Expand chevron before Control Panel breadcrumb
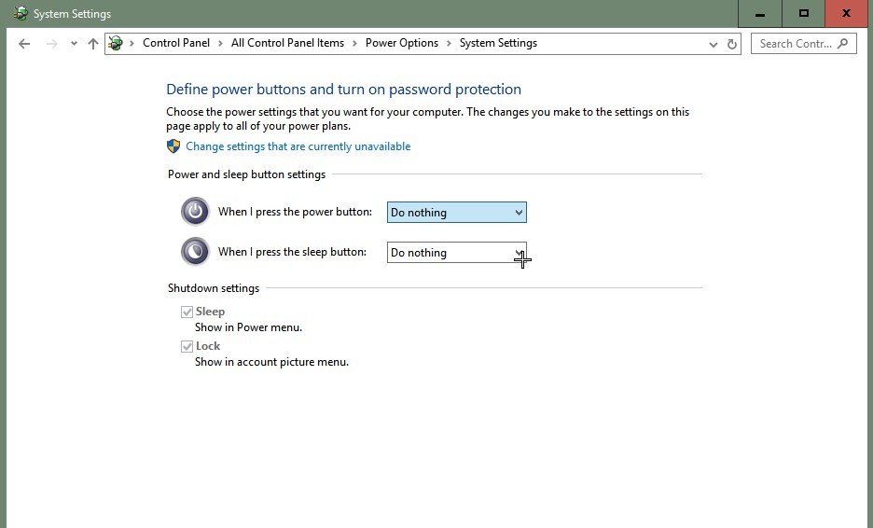The image size is (873, 528). pyautogui.click(x=132, y=43)
